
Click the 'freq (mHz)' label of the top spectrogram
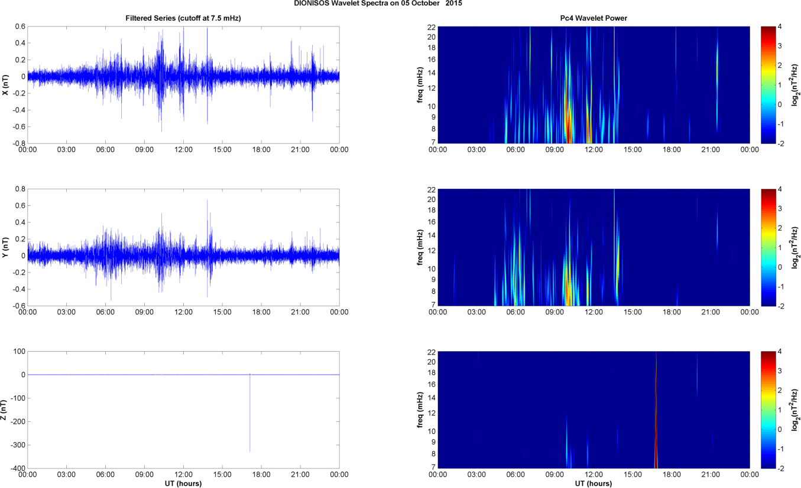[421, 85]
